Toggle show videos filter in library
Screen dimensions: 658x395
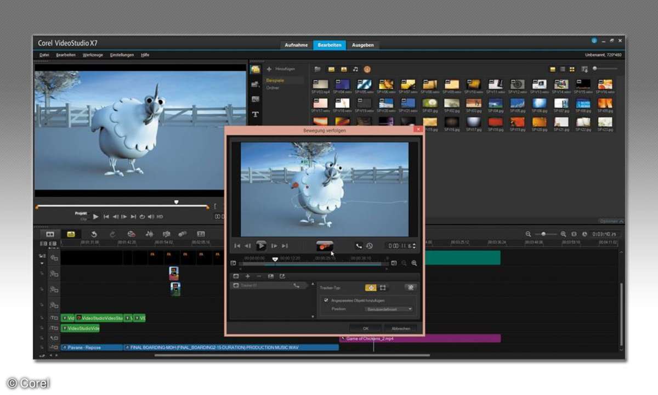pos(331,69)
